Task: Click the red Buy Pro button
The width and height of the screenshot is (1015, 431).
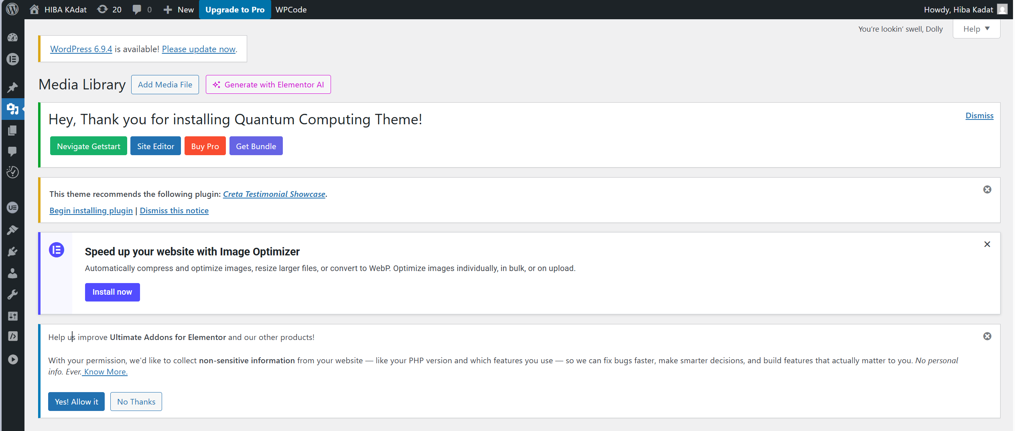Action: pos(205,146)
